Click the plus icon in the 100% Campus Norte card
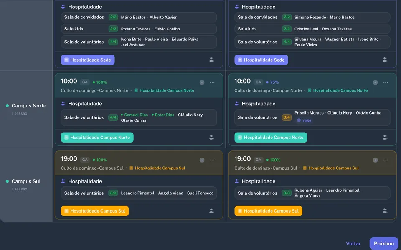This screenshot has height=250, width=401. coord(202,82)
